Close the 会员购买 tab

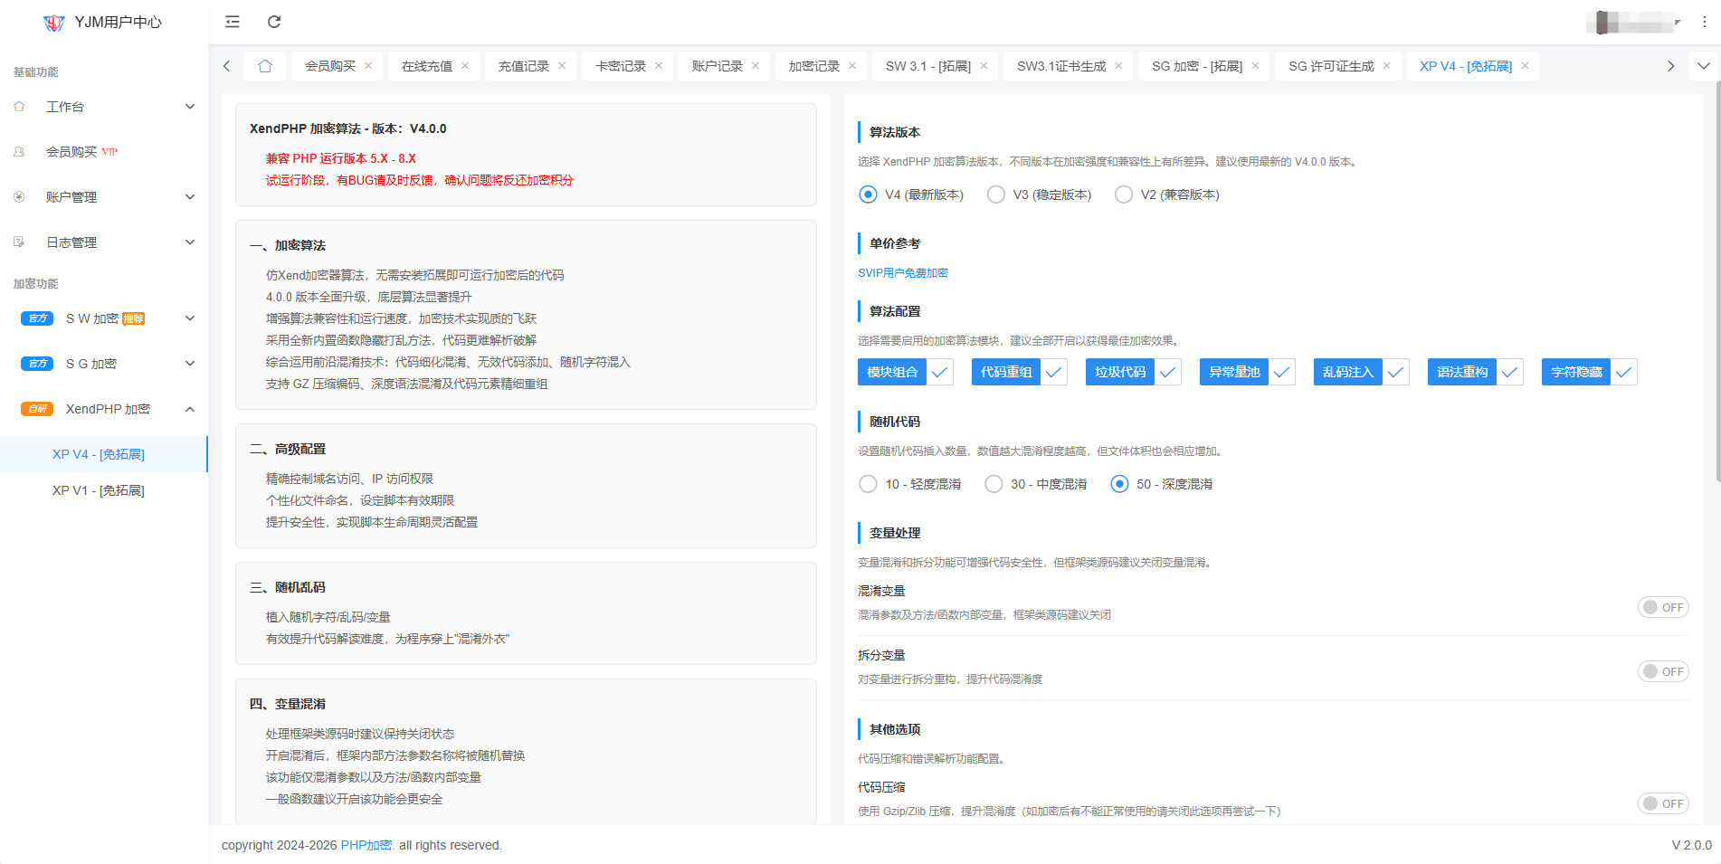[x=368, y=66]
